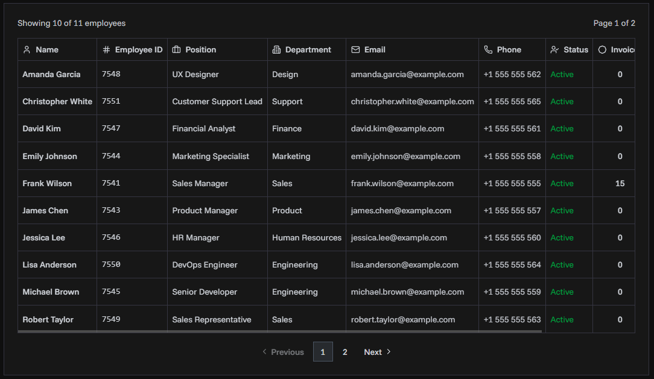Image resolution: width=654 pixels, height=379 pixels.
Task: Select the envelope icon in the Email header
Action: tap(355, 49)
